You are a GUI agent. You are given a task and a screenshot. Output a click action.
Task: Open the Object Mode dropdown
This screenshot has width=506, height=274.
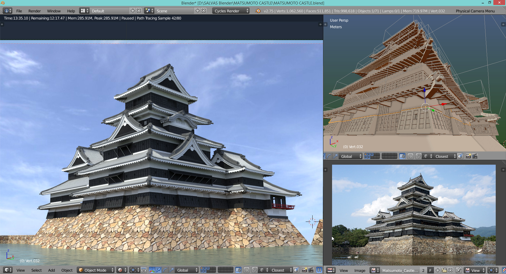coord(96,270)
